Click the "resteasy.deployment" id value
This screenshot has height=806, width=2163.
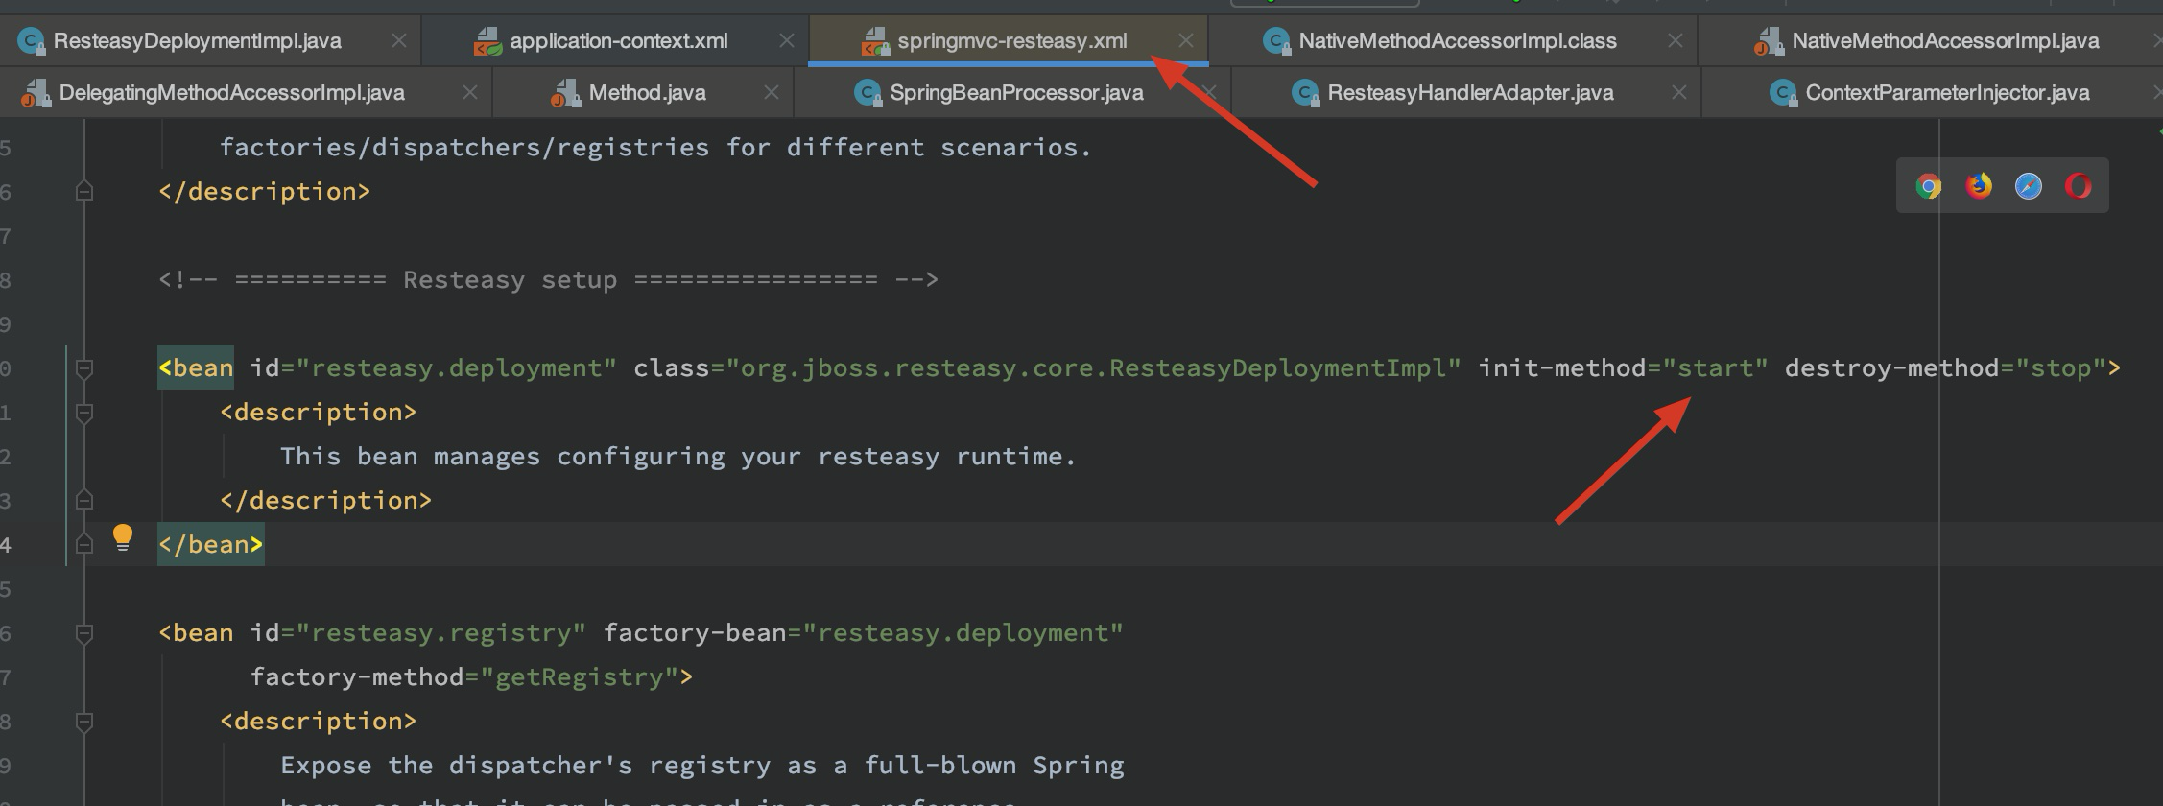point(457,368)
